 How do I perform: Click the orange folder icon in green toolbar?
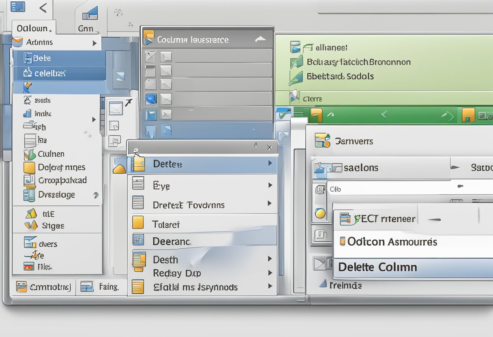316,115
